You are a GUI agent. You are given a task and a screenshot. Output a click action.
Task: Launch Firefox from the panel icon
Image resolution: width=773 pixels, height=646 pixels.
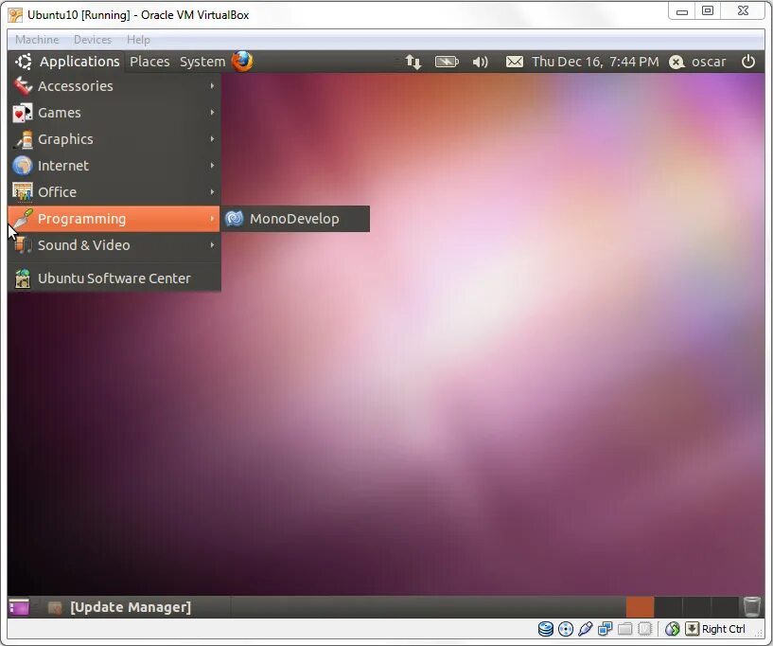click(x=242, y=62)
